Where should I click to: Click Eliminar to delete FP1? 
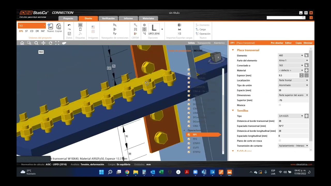[x=308, y=43]
